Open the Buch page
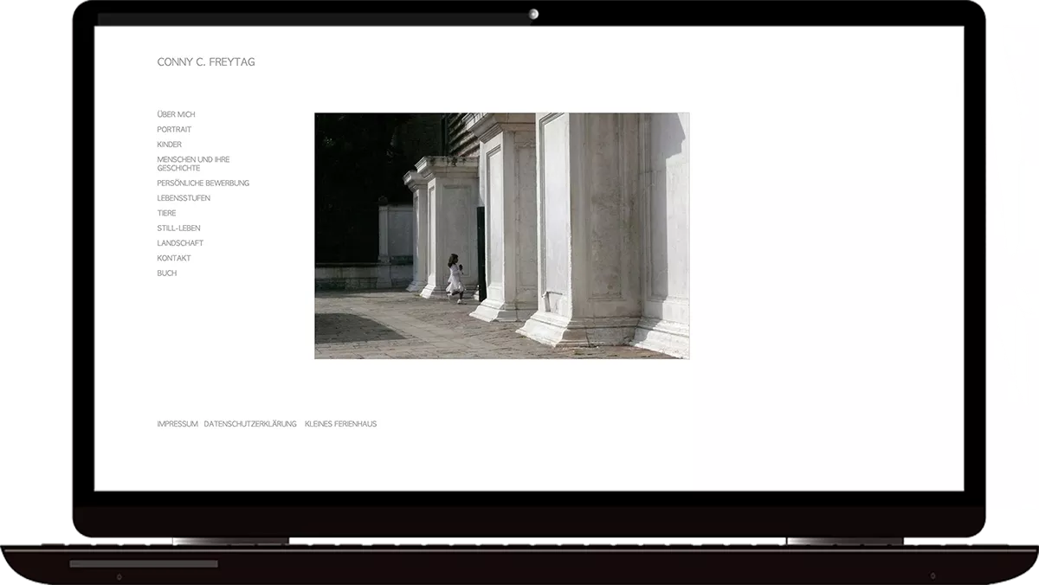1039x585 pixels. 166,273
